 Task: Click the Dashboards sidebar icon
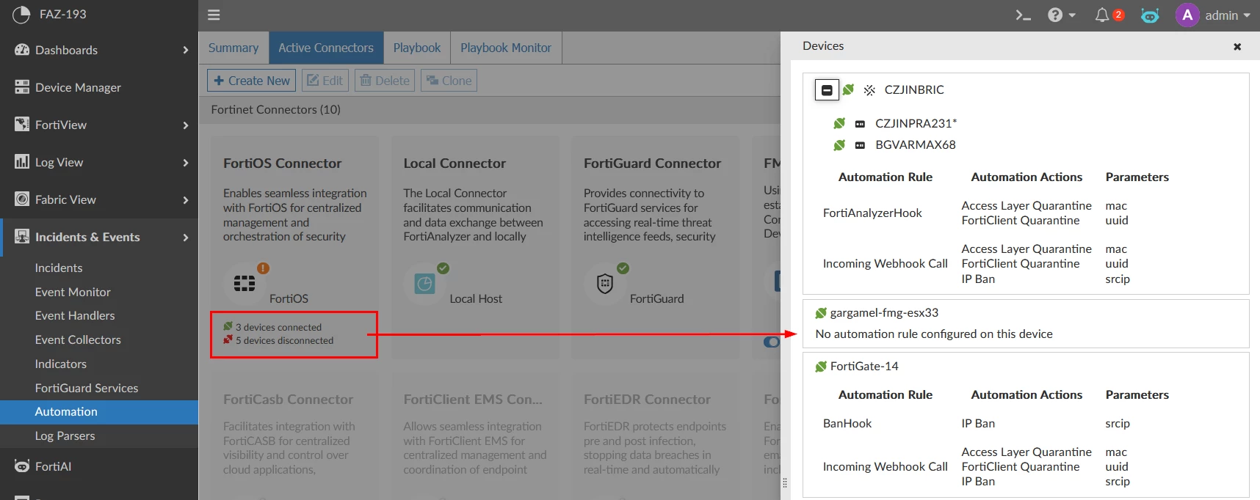click(22, 50)
